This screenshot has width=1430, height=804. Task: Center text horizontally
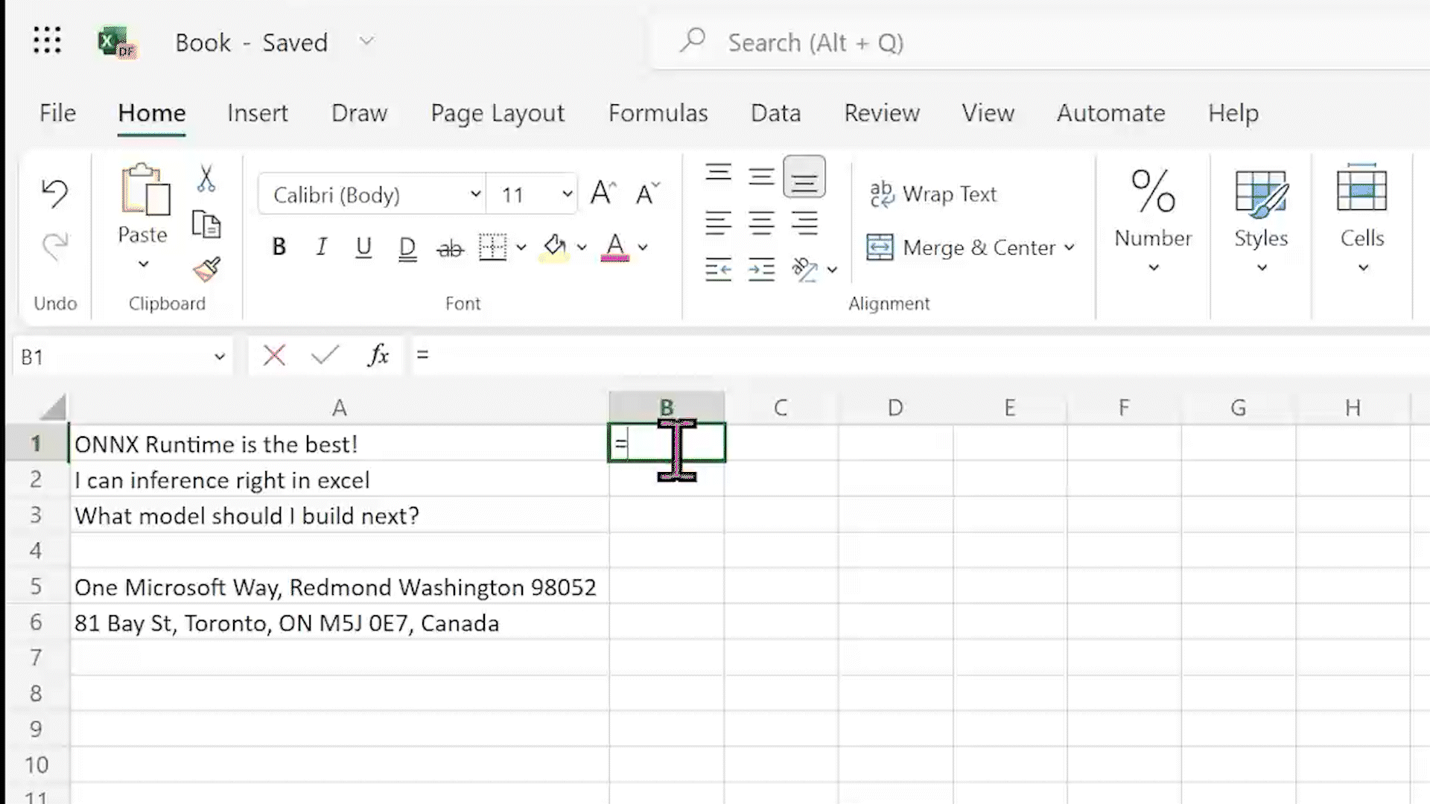[x=761, y=223]
